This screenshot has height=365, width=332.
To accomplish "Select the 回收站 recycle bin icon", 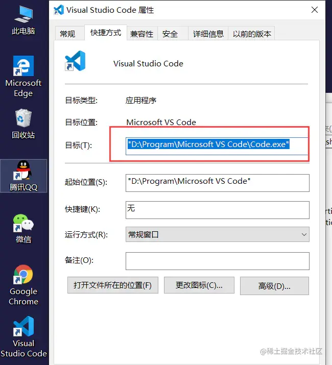I will (23, 124).
